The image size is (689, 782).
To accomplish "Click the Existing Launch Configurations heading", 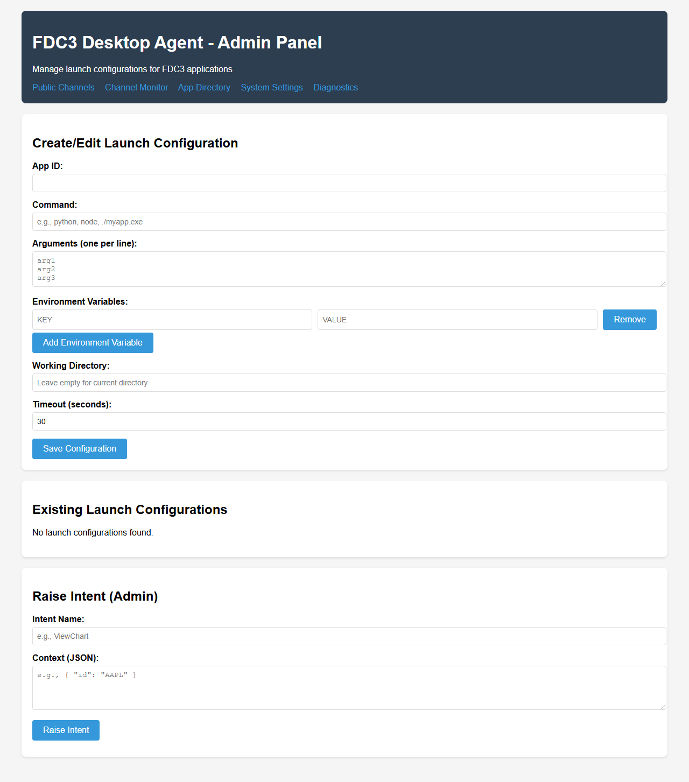I will click(130, 510).
